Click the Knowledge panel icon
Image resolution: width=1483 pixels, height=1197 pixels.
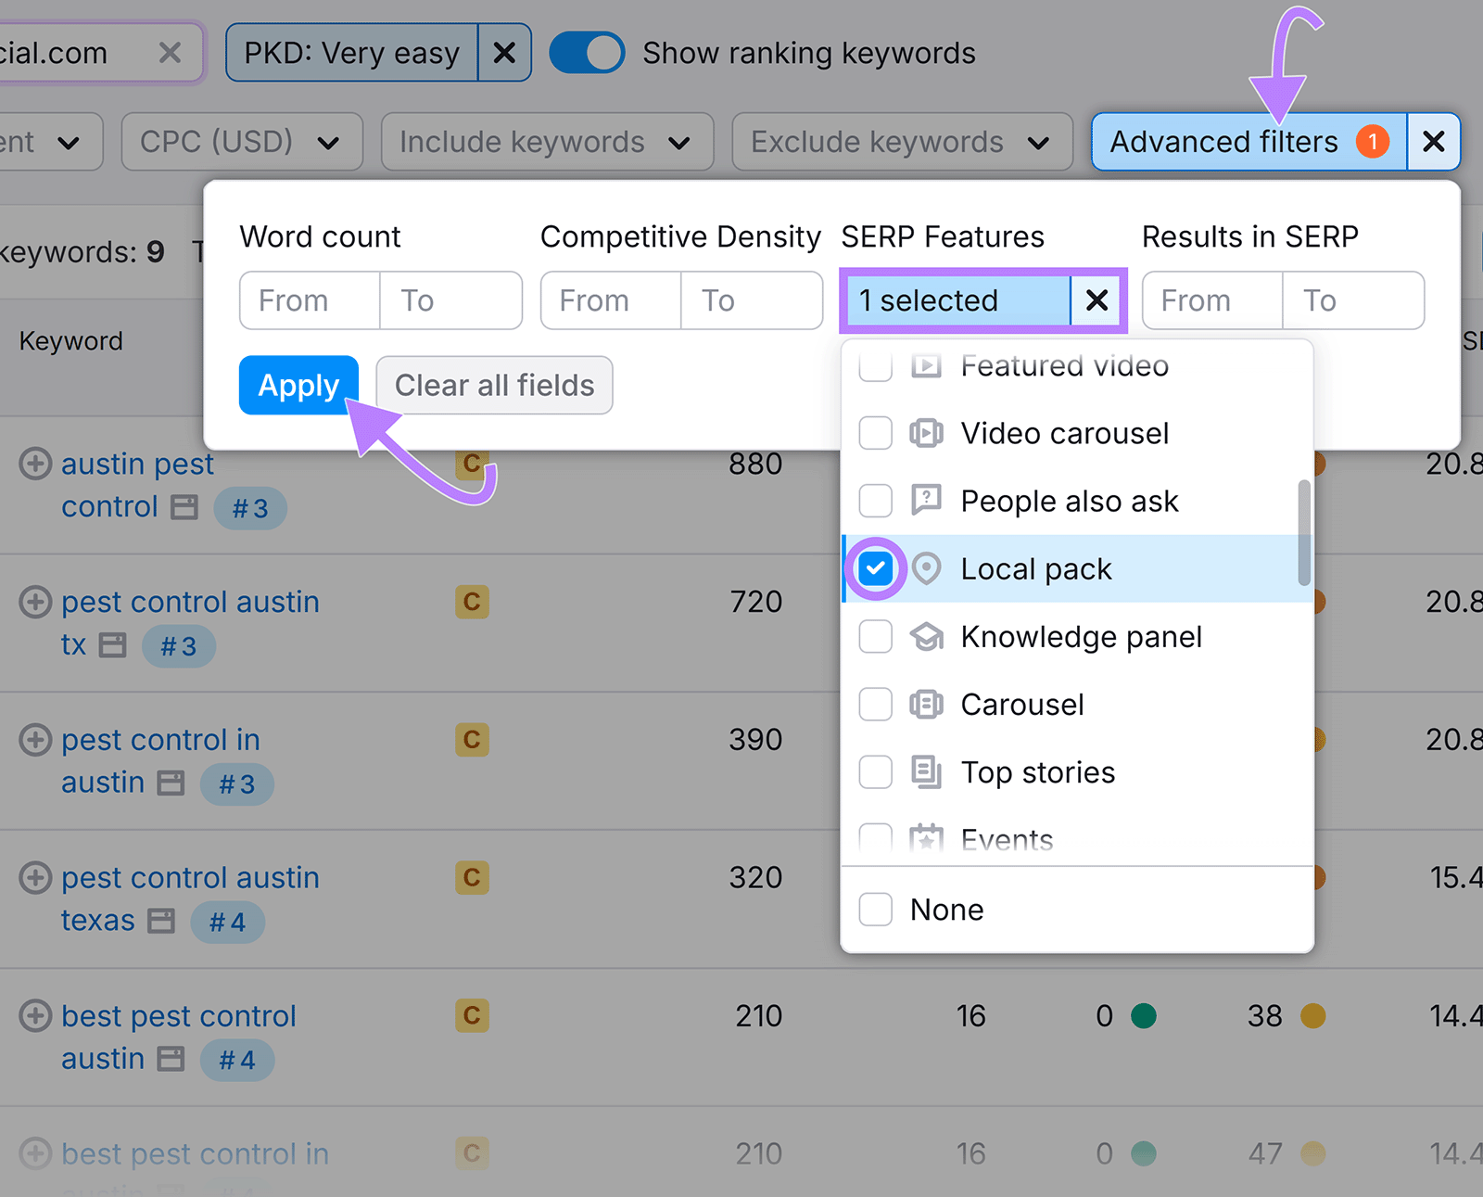point(928,636)
